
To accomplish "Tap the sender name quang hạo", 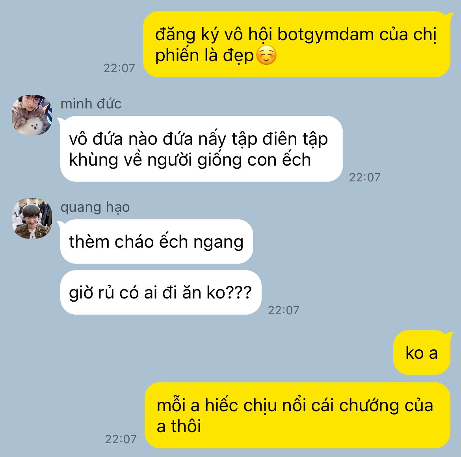I will tap(95, 207).
